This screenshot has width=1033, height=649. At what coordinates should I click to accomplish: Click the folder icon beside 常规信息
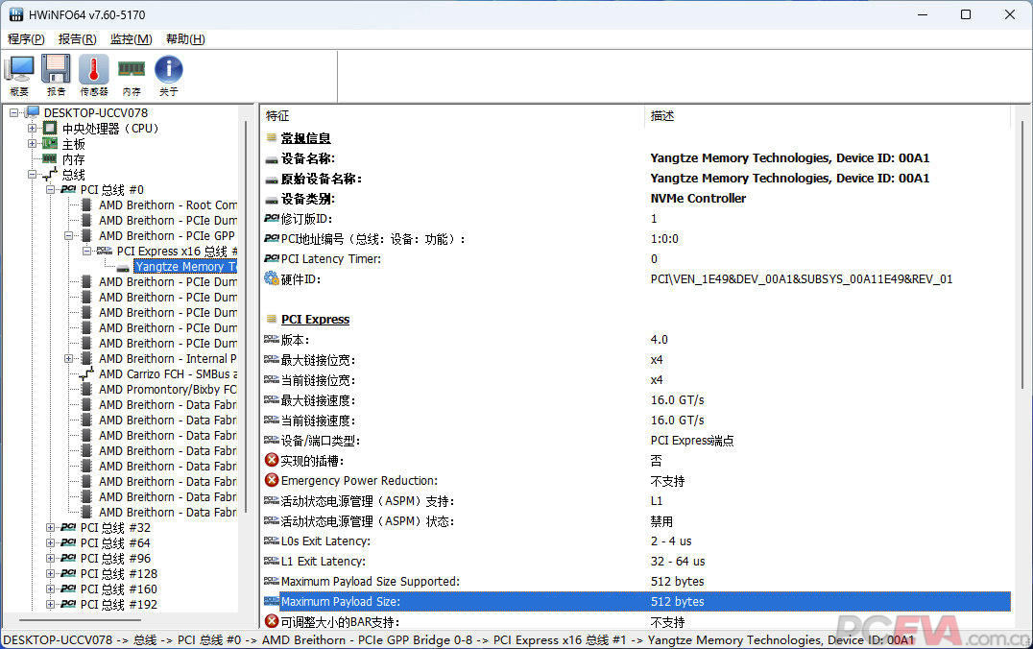pyautogui.click(x=271, y=137)
